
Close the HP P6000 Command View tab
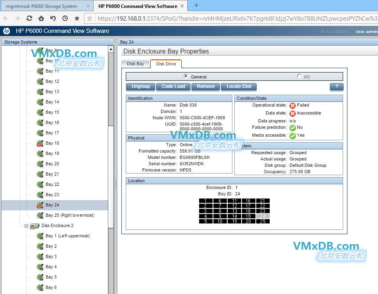[182, 6]
